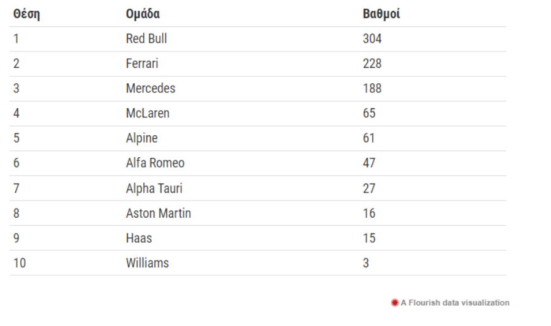
Task: Select Ferrari's 228 points cell
Action: pos(372,64)
